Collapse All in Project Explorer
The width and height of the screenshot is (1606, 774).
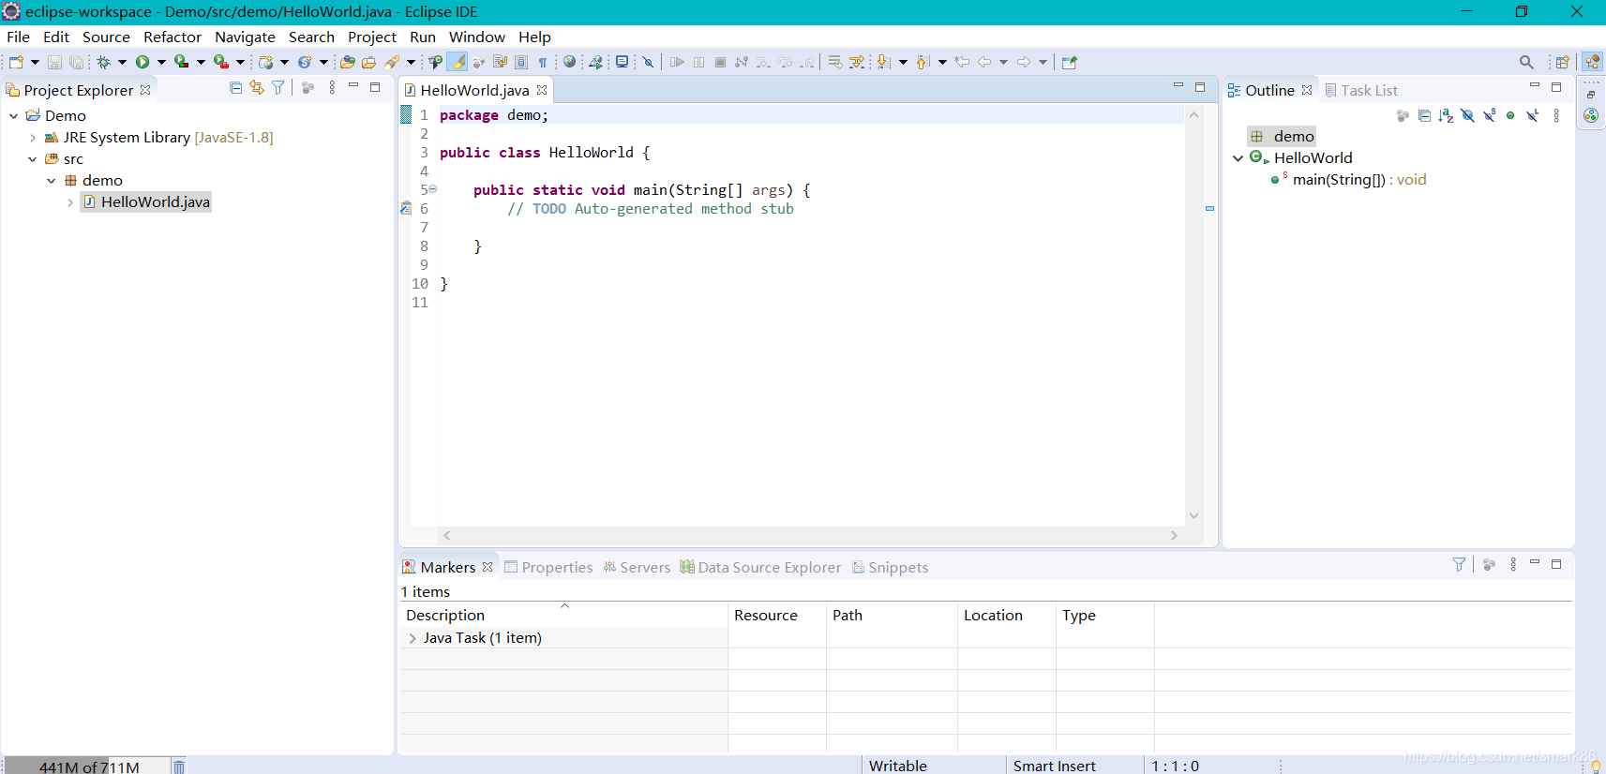pos(235,88)
